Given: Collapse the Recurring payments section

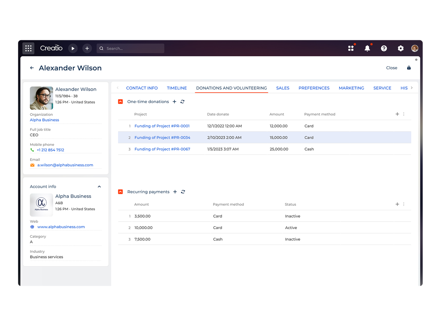Looking at the screenshot, I should (x=120, y=192).
